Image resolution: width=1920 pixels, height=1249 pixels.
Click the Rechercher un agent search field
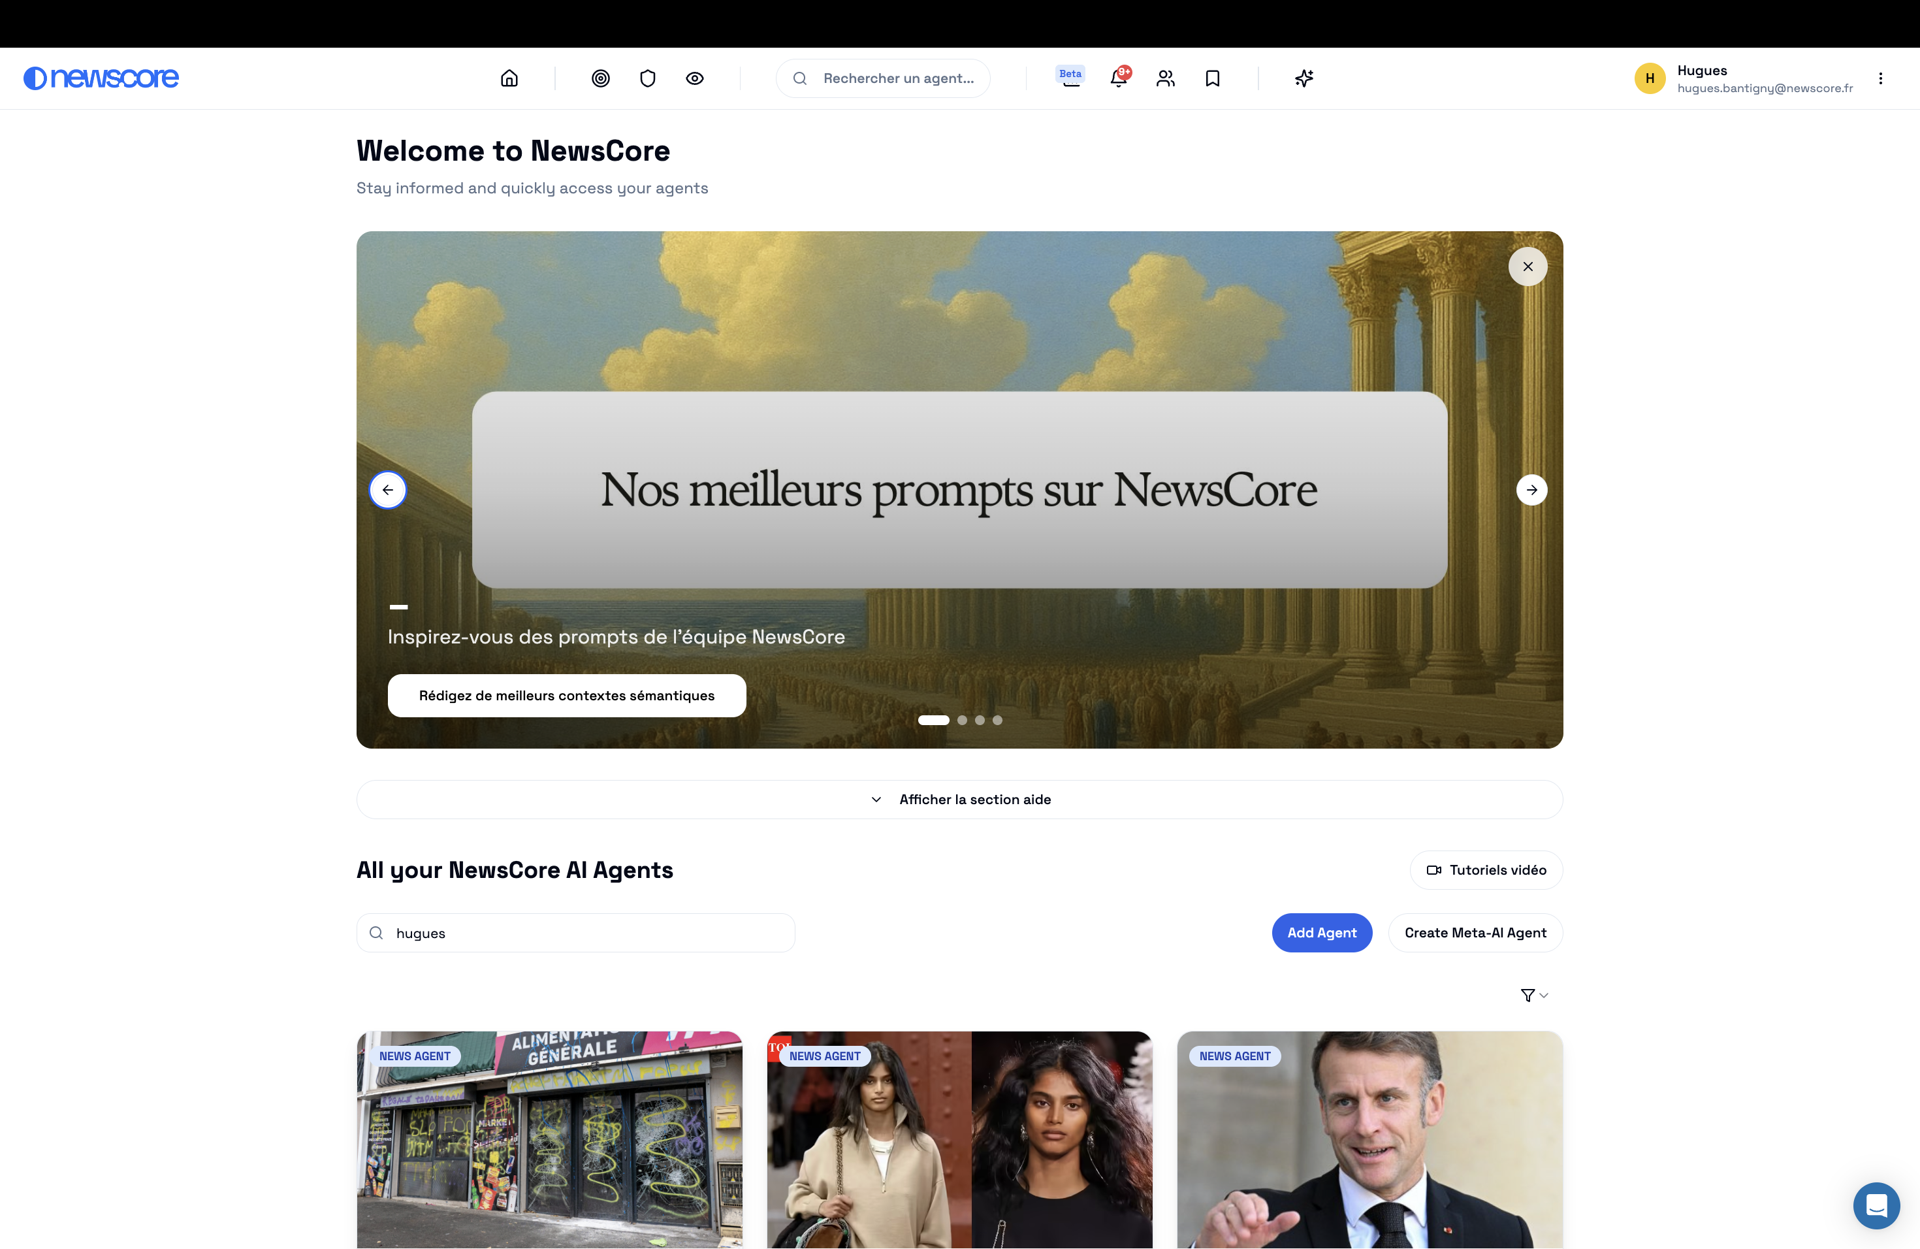click(884, 78)
